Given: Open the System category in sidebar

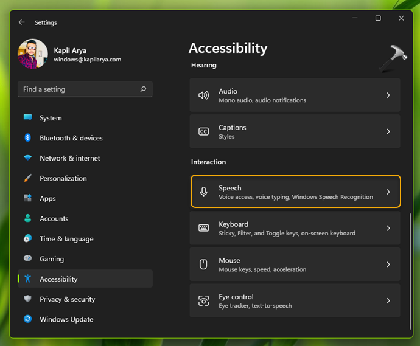Looking at the screenshot, I should pyautogui.click(x=51, y=118).
